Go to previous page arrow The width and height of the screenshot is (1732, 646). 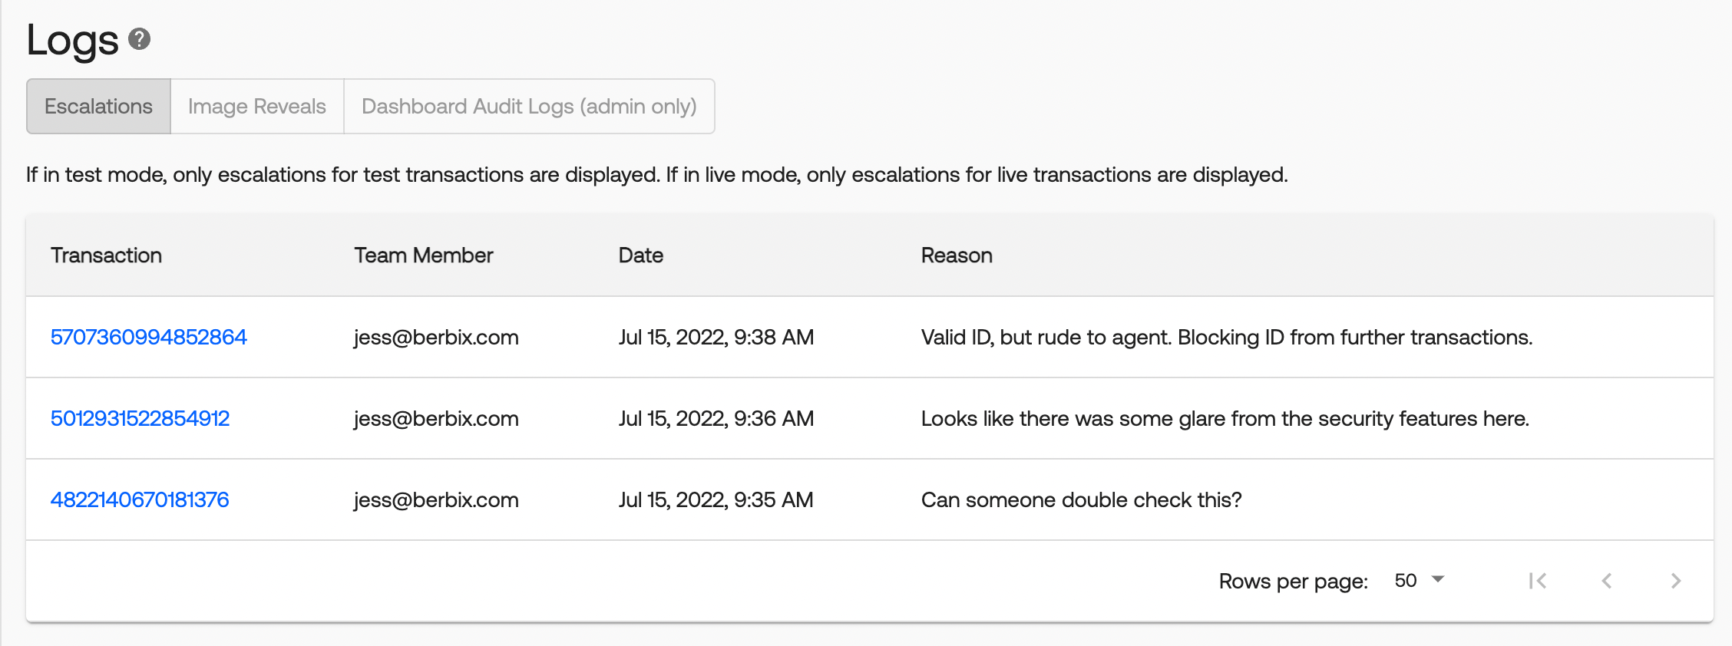(1606, 581)
